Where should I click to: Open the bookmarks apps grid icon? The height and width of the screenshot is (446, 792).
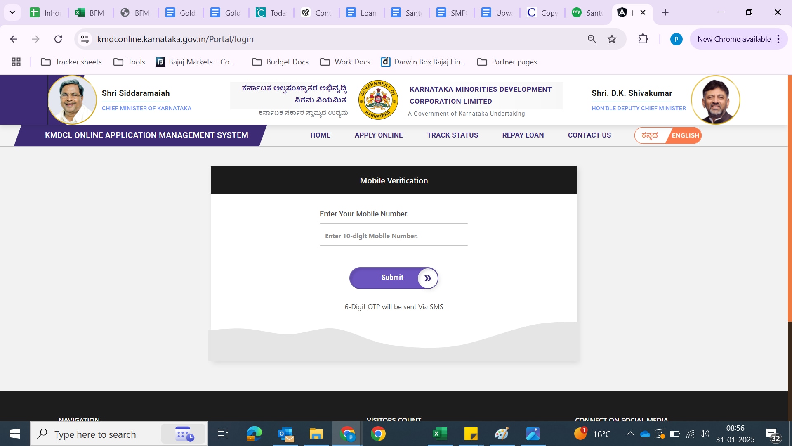16,62
